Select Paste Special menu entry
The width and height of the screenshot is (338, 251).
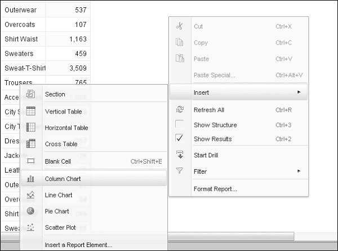[215, 75]
